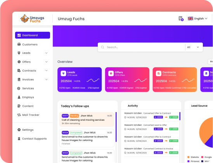Expand the Offers sidebar submenu chevron
The image size is (213, 163).
47,62
